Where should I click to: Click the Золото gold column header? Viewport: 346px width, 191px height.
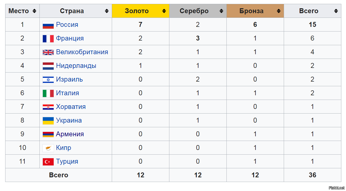pyautogui.click(x=137, y=11)
